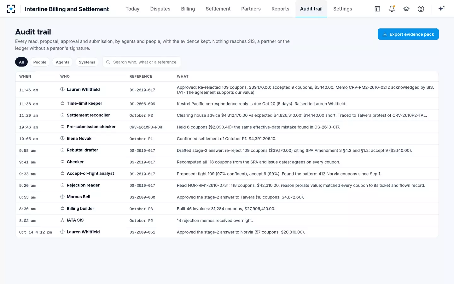Click the agent icon beside Billing builder
Screen dimensions: 454x284
tap(62, 209)
